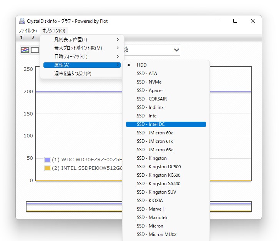Maximize the CrystalDiskInfo graph window

point(235,21)
